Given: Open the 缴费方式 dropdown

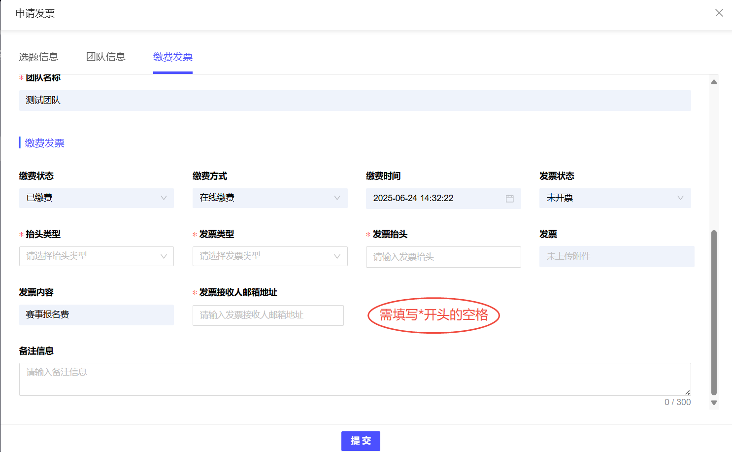Looking at the screenshot, I should pos(269,198).
